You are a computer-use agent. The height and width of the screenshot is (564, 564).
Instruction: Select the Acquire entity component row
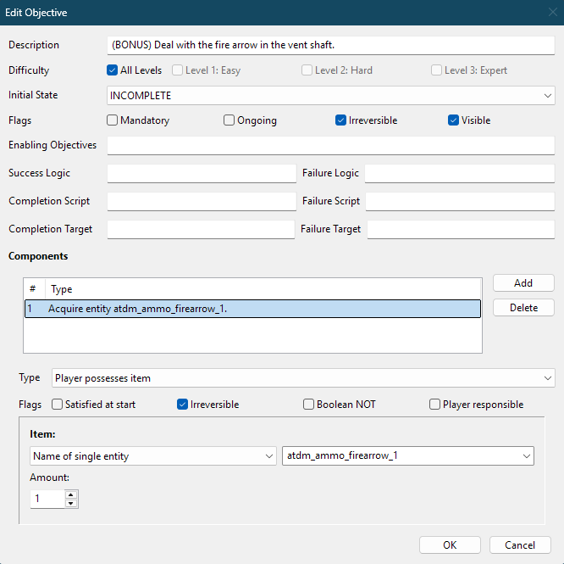point(252,309)
